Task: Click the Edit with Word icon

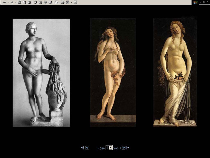Action: [68, 2]
